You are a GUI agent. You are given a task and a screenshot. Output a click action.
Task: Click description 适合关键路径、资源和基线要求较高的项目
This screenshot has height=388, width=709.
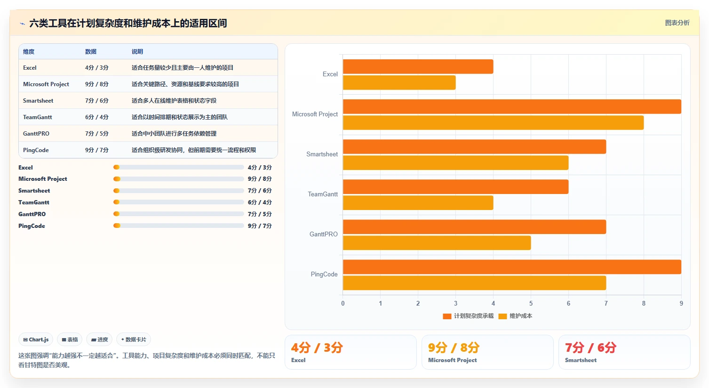point(185,84)
